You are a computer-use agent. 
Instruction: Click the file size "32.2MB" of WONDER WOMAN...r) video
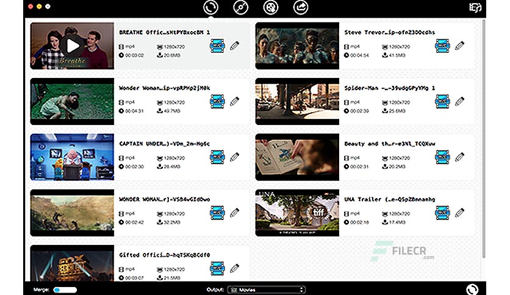click(x=172, y=222)
